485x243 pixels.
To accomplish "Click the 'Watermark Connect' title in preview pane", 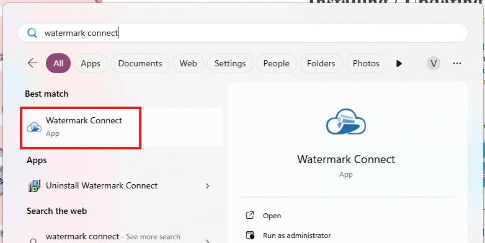I will (x=346, y=159).
